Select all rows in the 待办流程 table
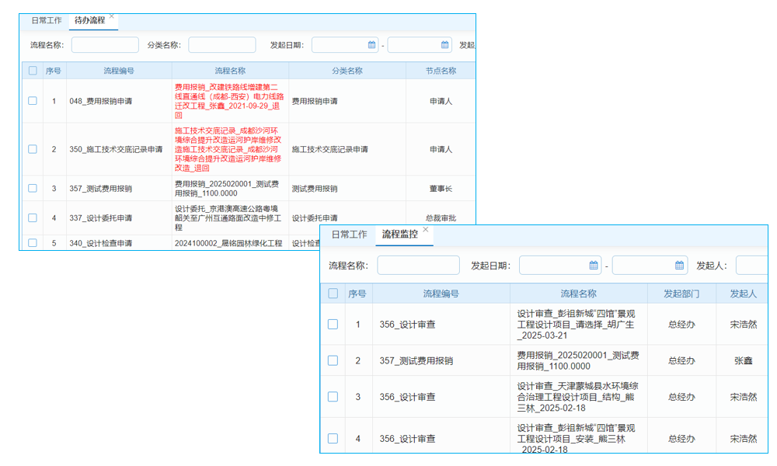 33,70
